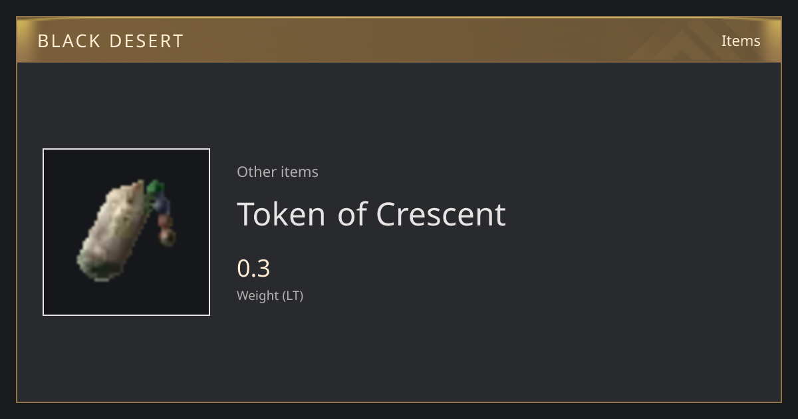
Task: Click the Weight (LT) label
Action: (270, 295)
